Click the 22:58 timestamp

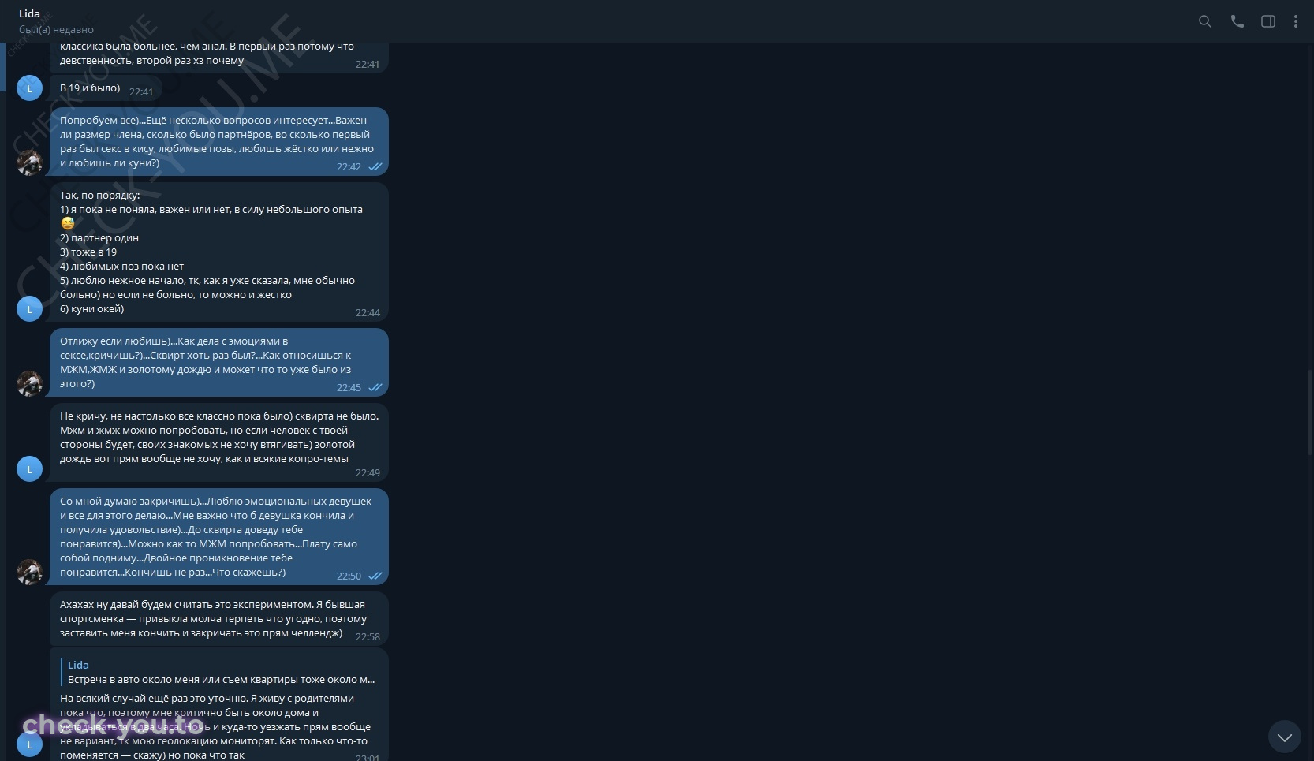pos(368,637)
